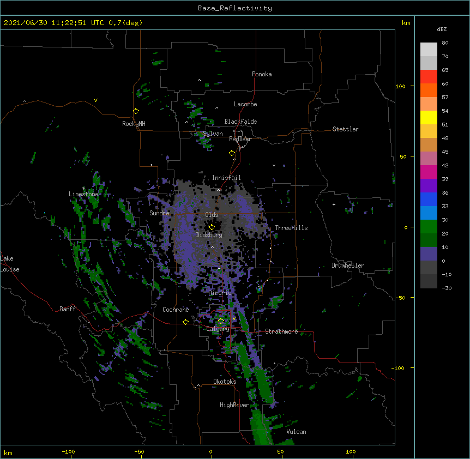Select the Airdrie city label
The image size is (470, 459).
coord(220,293)
